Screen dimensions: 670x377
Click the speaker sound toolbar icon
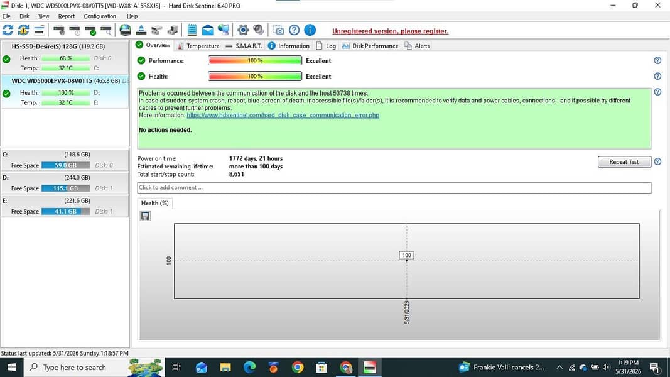(x=259, y=30)
